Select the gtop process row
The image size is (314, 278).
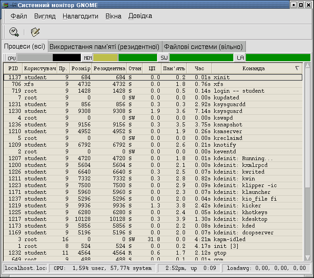coord(153,253)
